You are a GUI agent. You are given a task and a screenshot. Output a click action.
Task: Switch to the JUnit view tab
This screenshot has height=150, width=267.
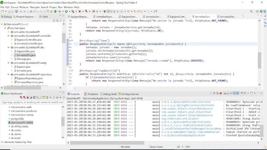[x=43, y=17]
